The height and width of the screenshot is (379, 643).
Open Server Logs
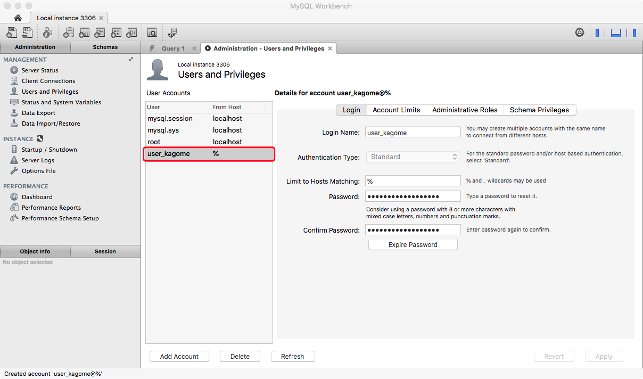click(38, 160)
